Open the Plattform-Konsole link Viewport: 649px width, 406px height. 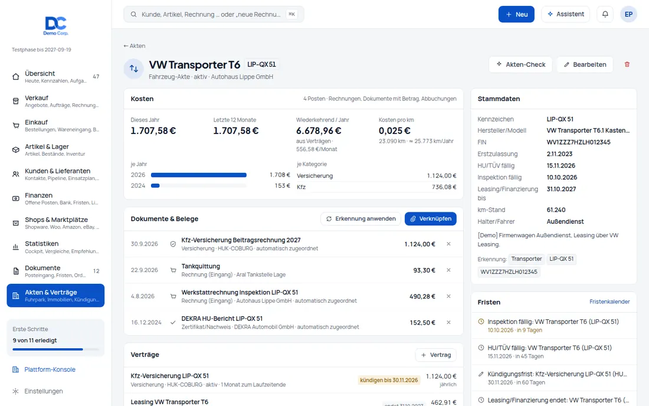[50, 369]
